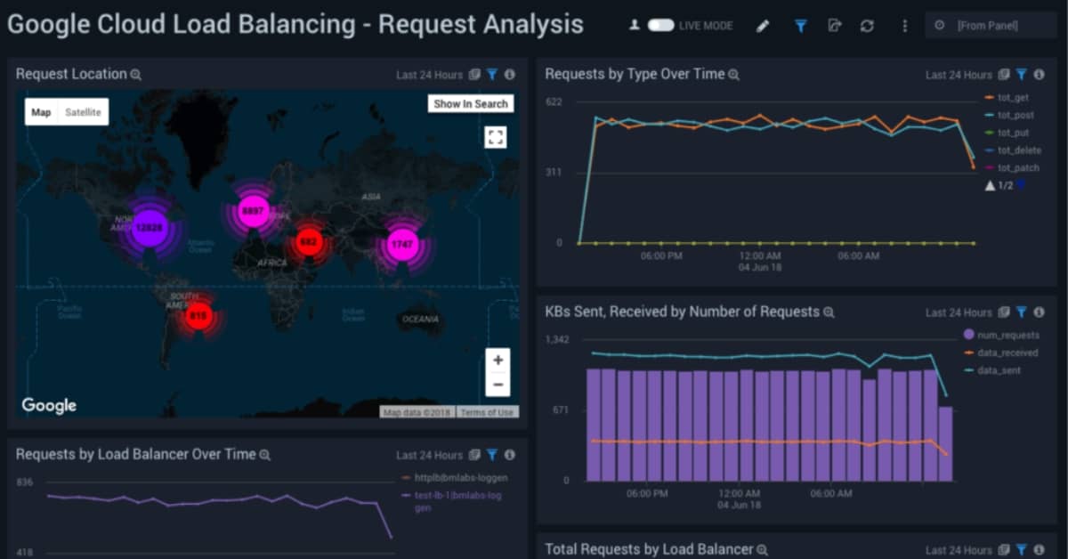
Task: Click the copy icon in Request Location panel
Action: click(x=475, y=75)
